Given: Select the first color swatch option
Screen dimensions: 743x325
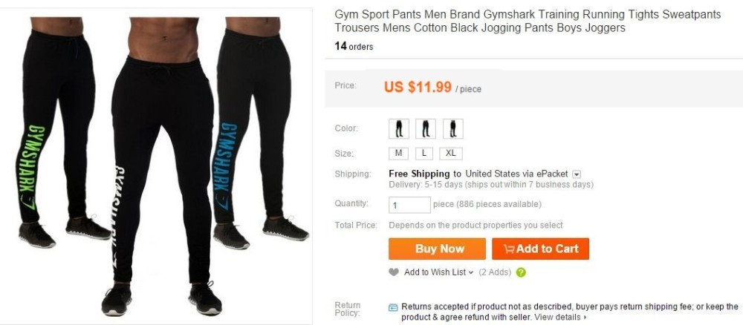Looking at the screenshot, I should click(x=398, y=128).
